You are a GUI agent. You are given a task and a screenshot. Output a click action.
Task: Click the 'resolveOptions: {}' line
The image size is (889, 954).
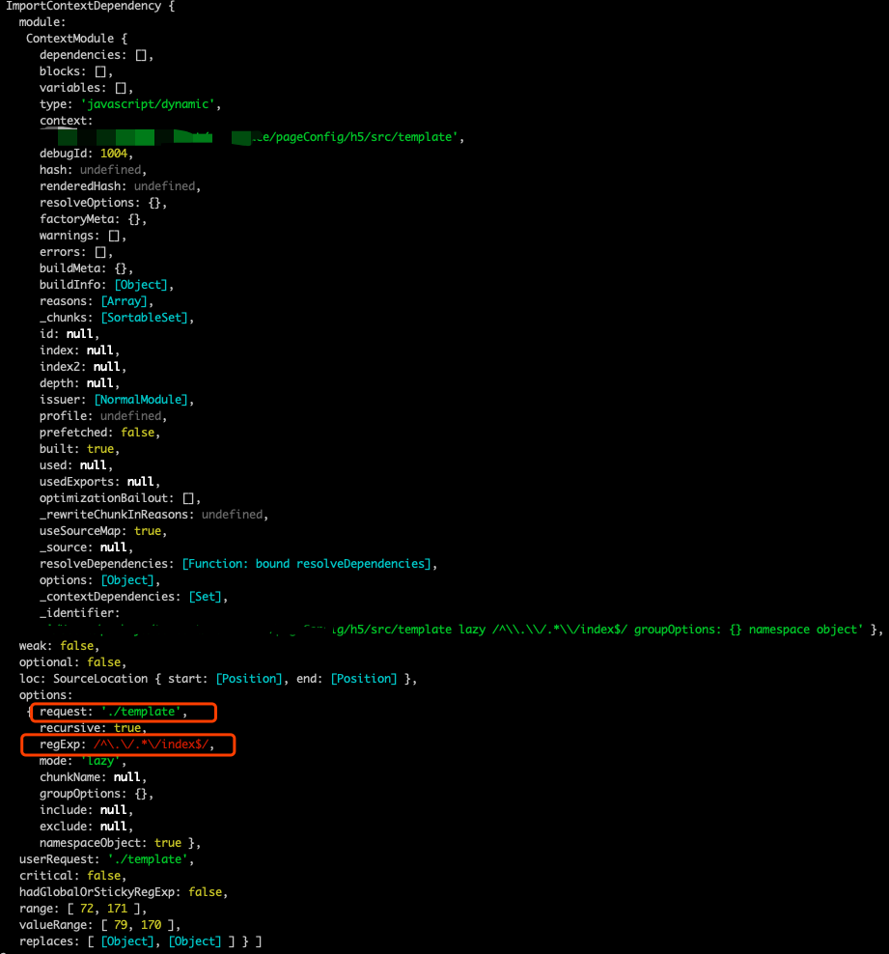pos(103,203)
